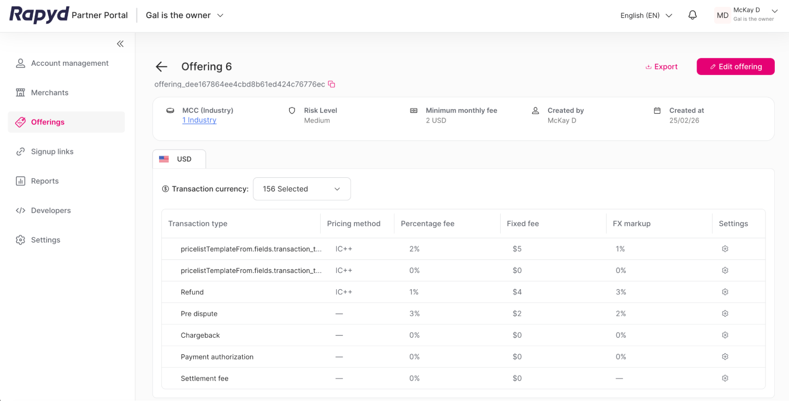Click the back arrow beside Offering 6
The image size is (789, 401).
pos(161,67)
